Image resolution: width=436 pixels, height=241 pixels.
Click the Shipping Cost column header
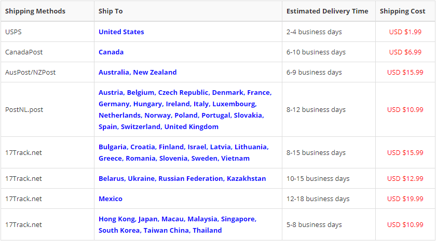(402, 11)
